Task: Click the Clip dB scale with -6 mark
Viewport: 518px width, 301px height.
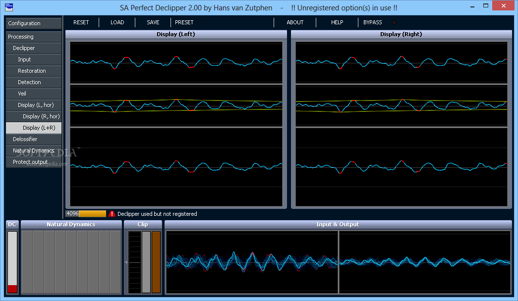Action: pyautogui.click(x=134, y=262)
